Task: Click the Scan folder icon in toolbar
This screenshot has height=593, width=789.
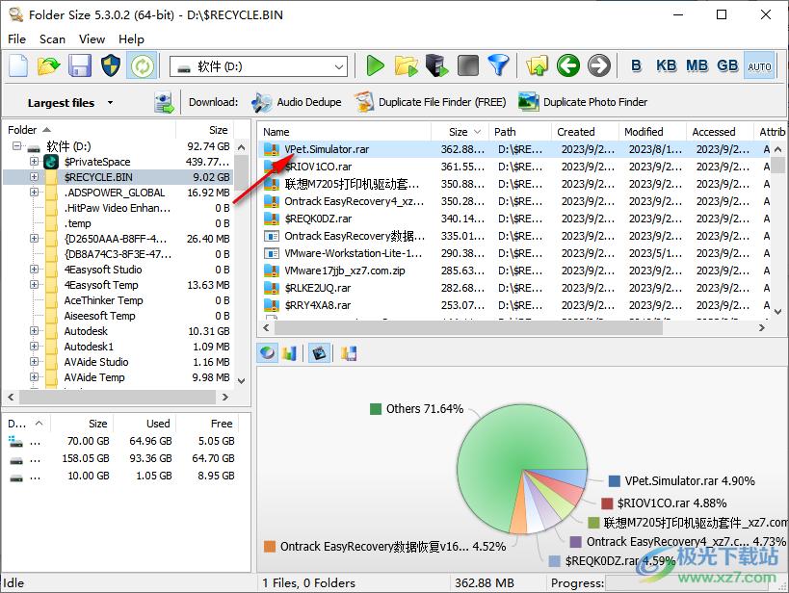Action: pos(407,65)
